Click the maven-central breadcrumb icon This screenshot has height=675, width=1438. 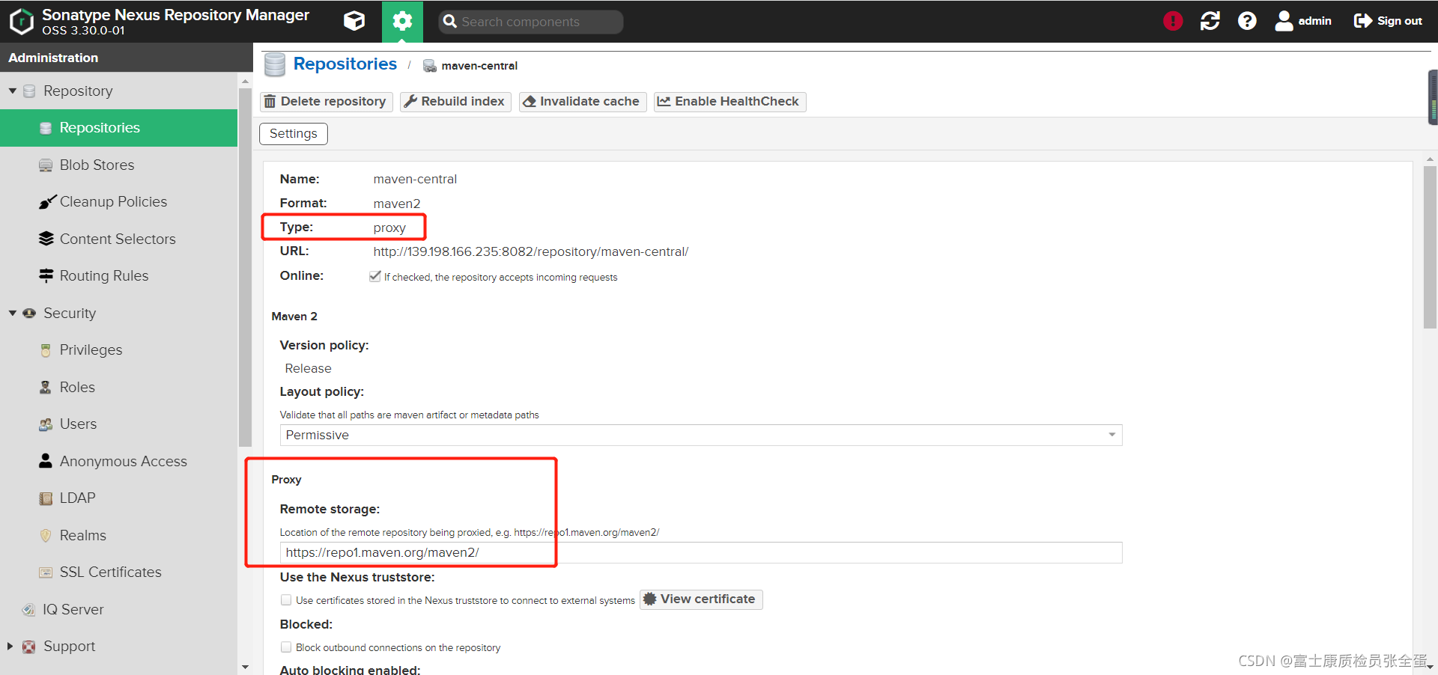click(x=430, y=66)
